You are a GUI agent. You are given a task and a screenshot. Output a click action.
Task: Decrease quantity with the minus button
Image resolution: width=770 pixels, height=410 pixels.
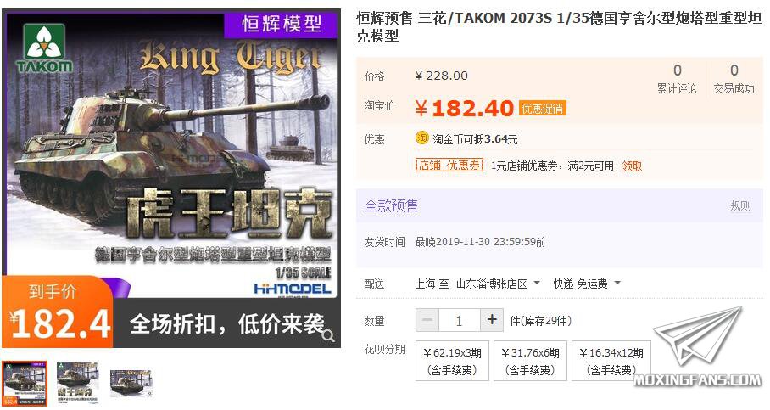[427, 320]
